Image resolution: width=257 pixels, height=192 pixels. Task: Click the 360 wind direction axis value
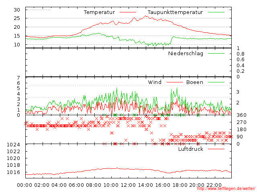(x=241, y=115)
